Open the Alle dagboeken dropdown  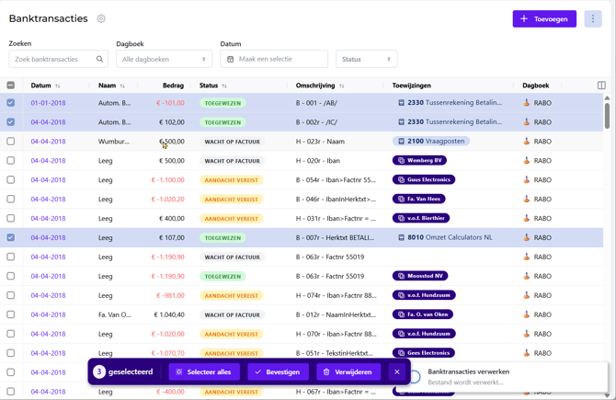pyautogui.click(x=164, y=59)
